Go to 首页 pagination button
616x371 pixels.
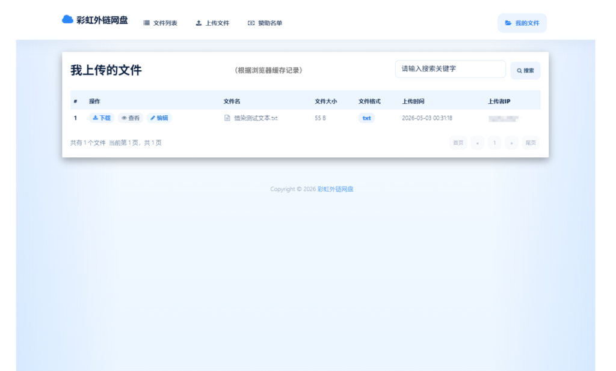point(458,143)
